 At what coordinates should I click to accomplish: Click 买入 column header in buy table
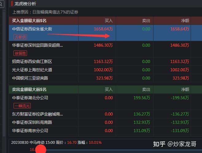click(x=109, y=21)
